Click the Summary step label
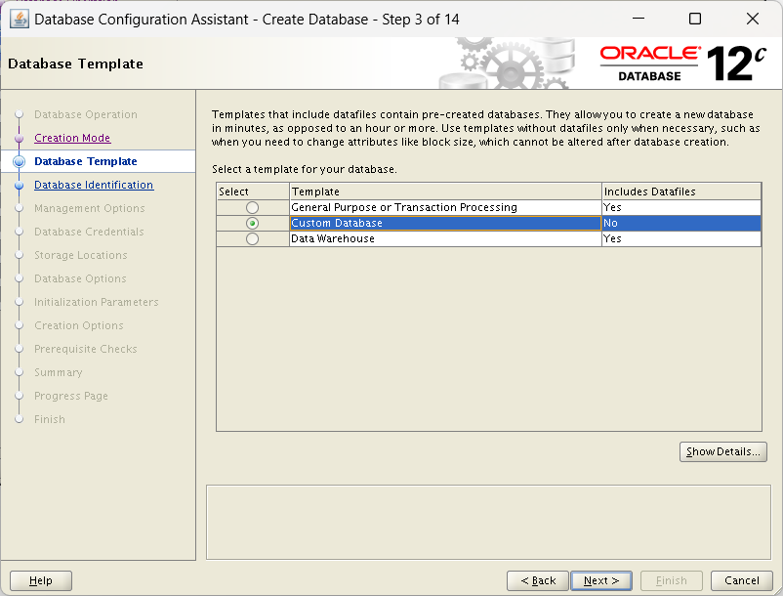The image size is (783, 596). (x=58, y=372)
